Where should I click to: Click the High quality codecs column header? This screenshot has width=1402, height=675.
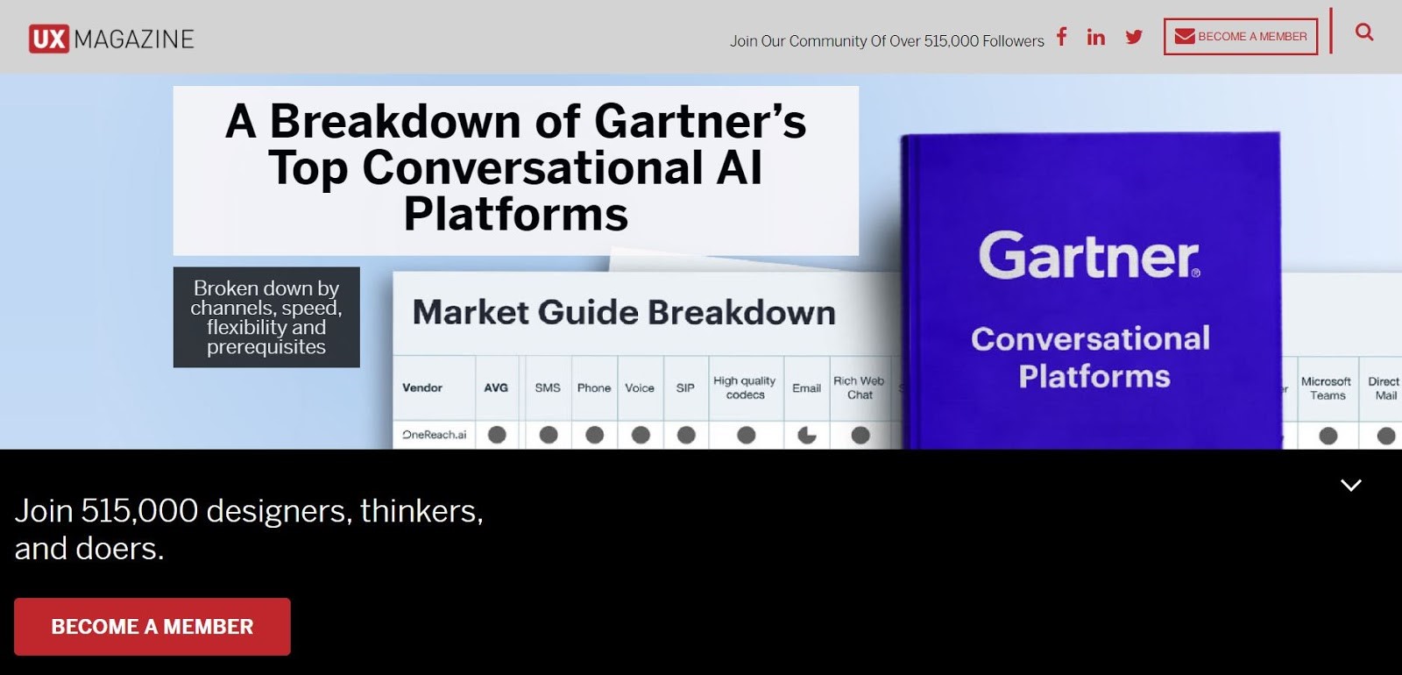745,387
